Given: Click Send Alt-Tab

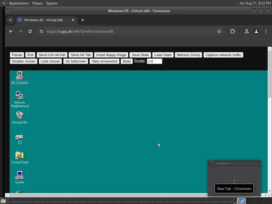Looking at the screenshot, I should [81, 55].
